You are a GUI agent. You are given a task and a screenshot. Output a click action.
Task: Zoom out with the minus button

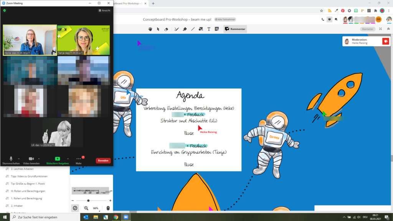(x=73, y=200)
